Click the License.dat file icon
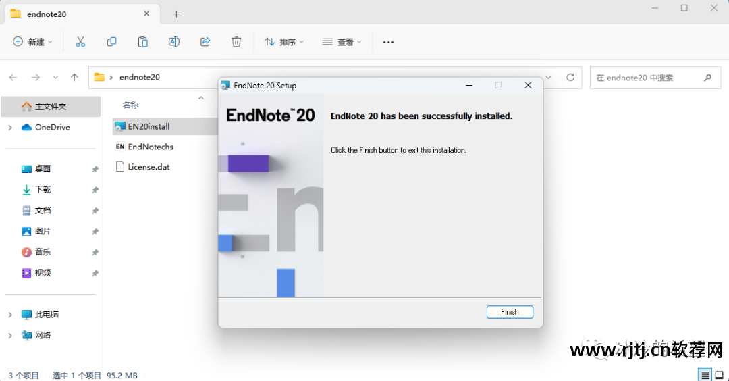Image resolution: width=729 pixels, height=381 pixels. click(x=120, y=167)
